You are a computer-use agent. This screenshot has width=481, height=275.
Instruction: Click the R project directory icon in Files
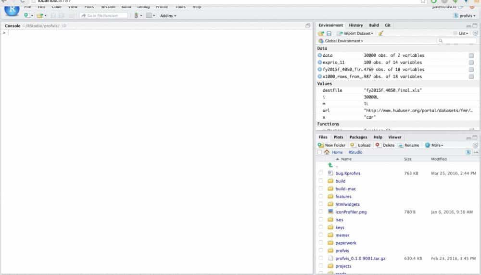click(x=468, y=152)
